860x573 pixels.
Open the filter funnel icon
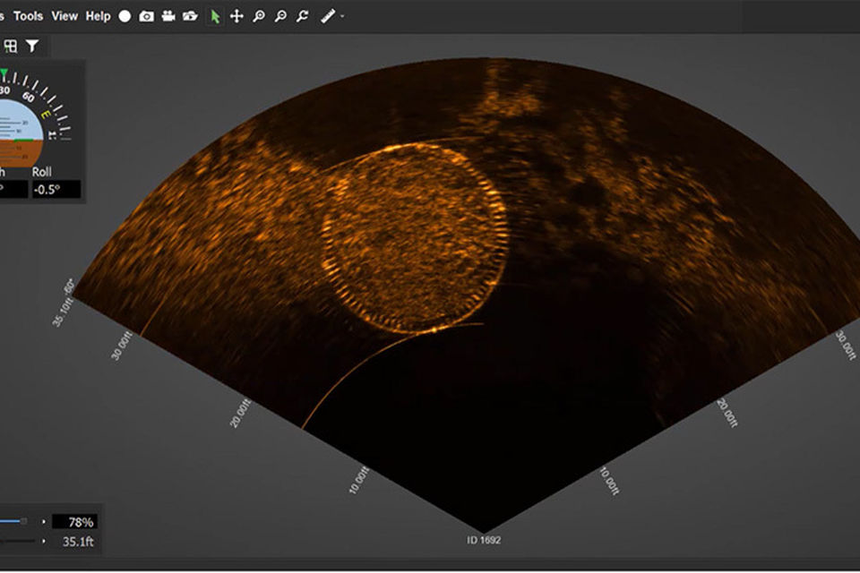(32, 46)
